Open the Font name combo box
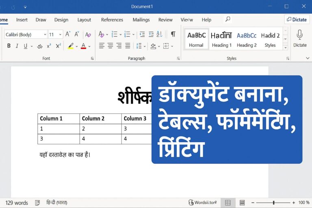Screen dimensions: 312x208 pos(26,35)
